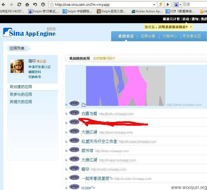
Task: Click the browser Back arrow
Action: [x=4, y=5]
